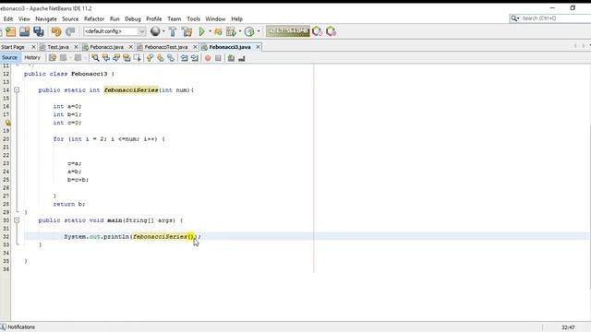Screen dimensions: 591x332
Task: Switch to the Test.java tab
Action: coord(58,47)
